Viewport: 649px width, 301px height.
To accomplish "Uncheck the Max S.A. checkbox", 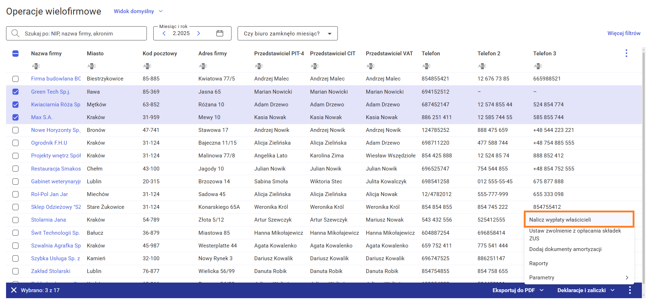I will 15,117.
